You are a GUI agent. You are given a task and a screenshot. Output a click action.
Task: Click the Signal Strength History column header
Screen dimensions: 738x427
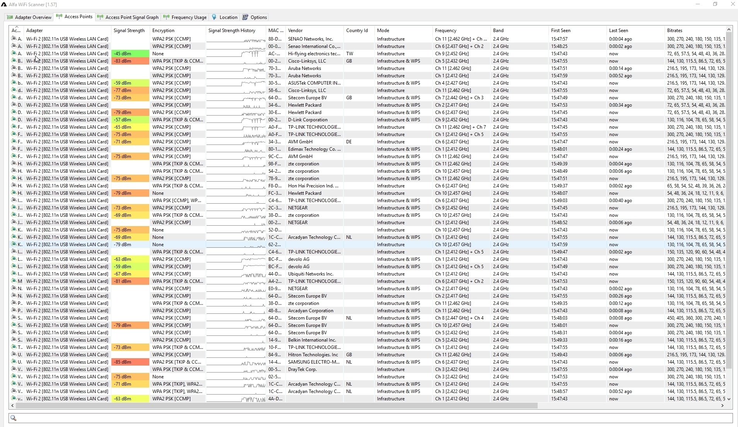click(x=236, y=31)
